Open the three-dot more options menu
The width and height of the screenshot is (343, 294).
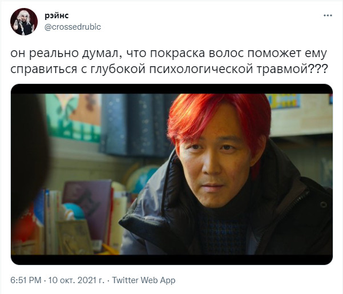tap(328, 15)
